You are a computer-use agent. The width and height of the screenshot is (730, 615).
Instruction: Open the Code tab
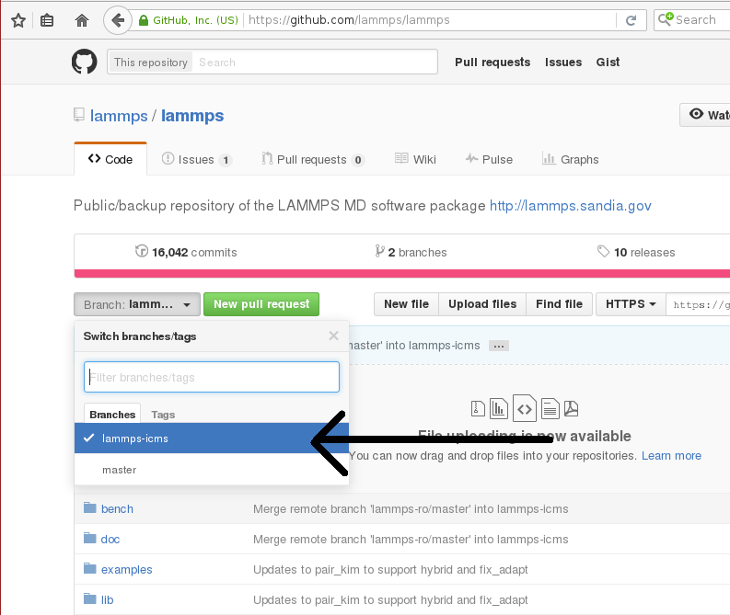[110, 159]
